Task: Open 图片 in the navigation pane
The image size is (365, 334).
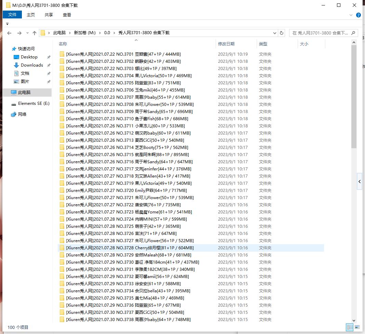Action: (25, 81)
